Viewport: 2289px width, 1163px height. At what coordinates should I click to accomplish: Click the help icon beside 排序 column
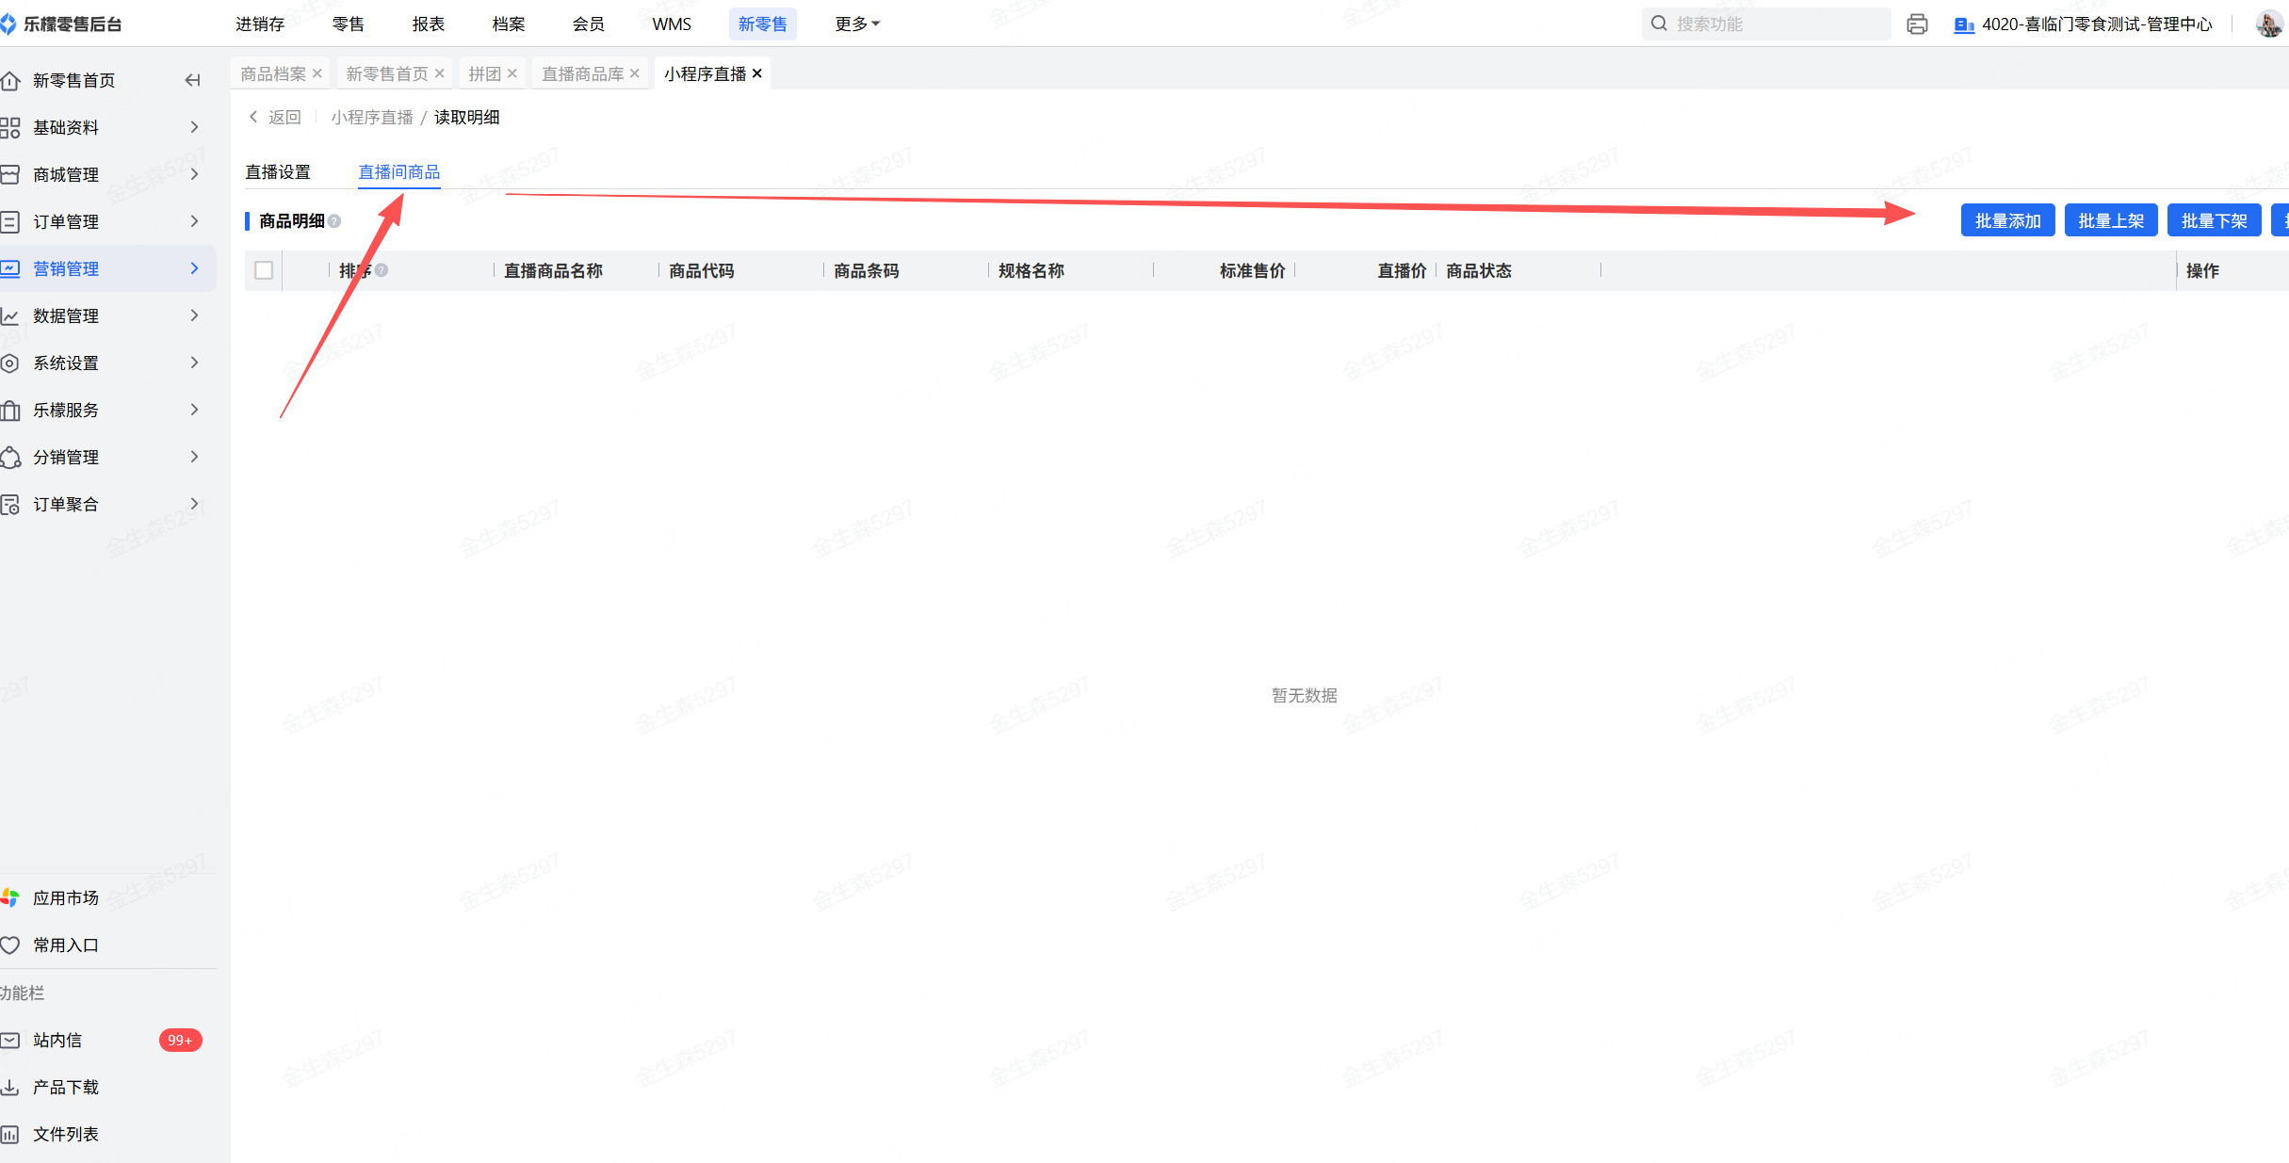[x=381, y=270]
